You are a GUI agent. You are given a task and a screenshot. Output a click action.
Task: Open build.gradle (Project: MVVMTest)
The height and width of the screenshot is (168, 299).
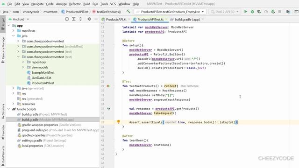[42, 114]
